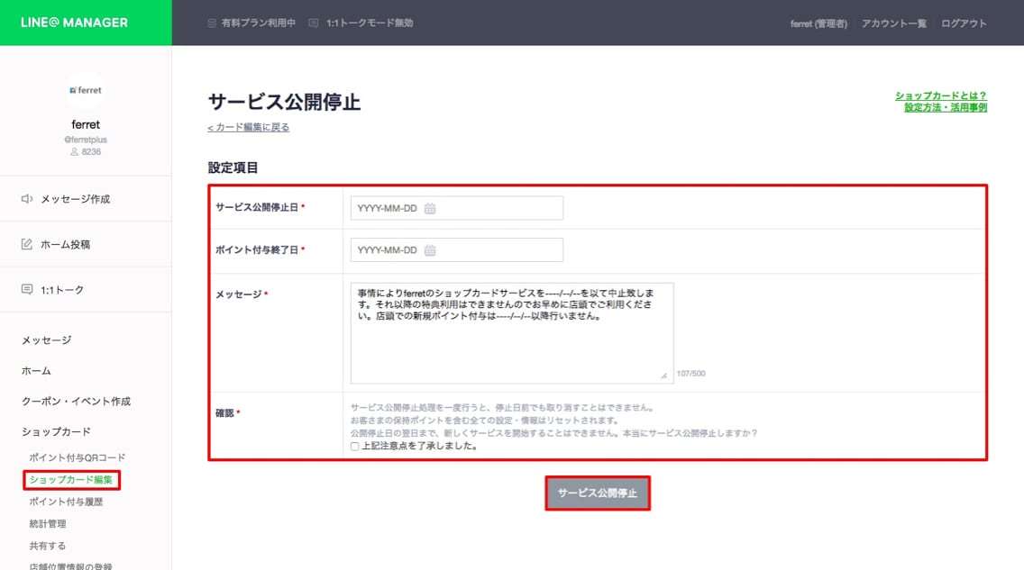Click the サービス公開停止 submit button
Viewport: 1024px width, 570px height.
coord(597,493)
